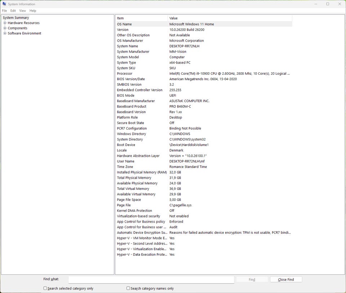Select the Kernel DMA Protection row

pos(204,211)
